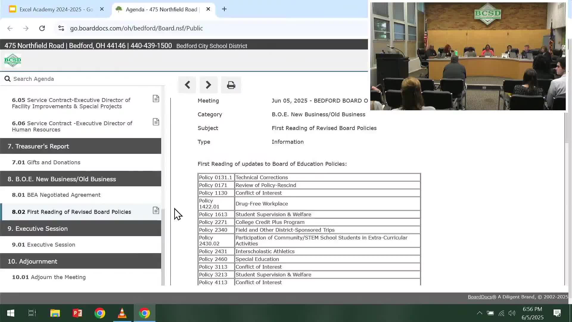Screen dimensions: 572x322
Task: Open site information icon in address bar
Action: (x=61, y=28)
